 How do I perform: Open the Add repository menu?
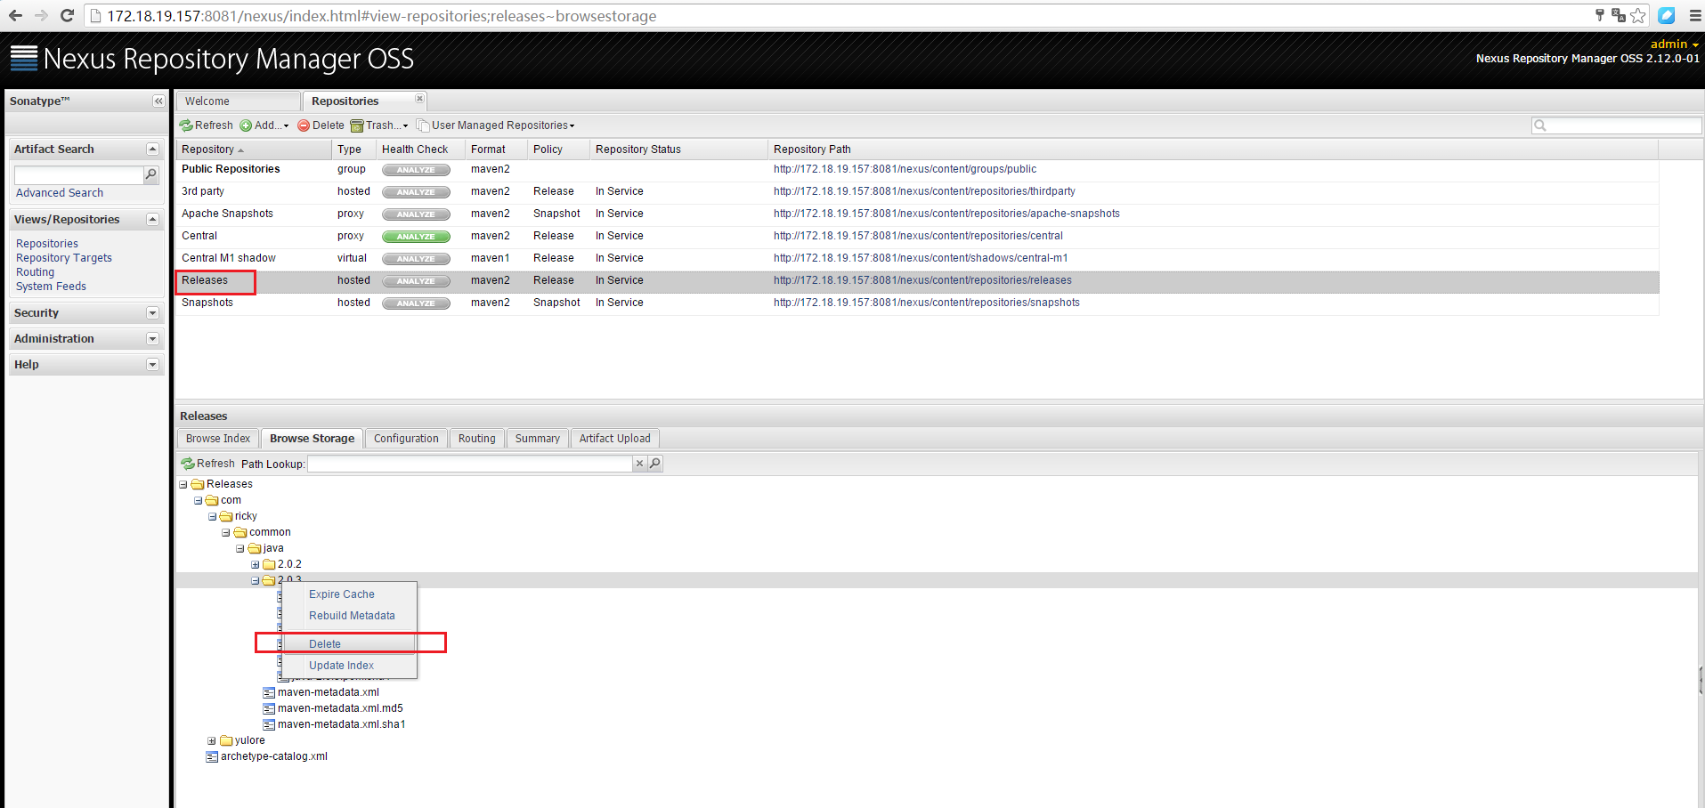tap(264, 125)
